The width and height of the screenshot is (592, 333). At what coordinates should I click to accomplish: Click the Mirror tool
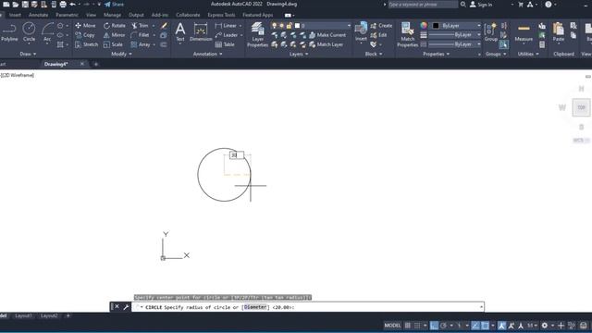coord(115,35)
